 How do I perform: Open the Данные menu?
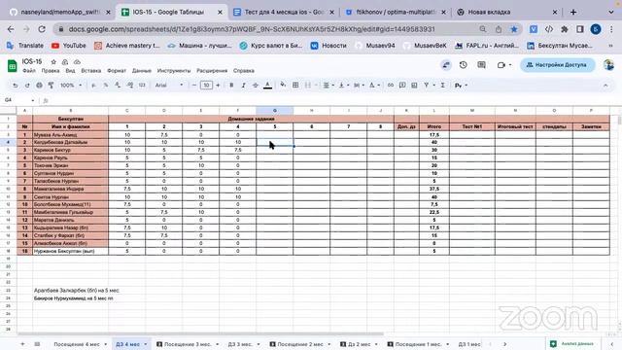142,71
